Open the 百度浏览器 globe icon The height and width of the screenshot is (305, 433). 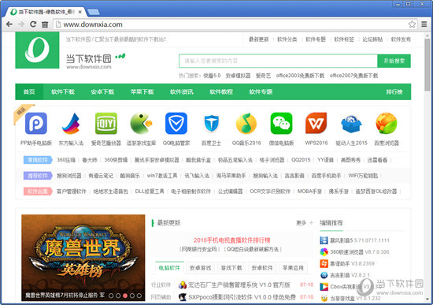point(387,123)
